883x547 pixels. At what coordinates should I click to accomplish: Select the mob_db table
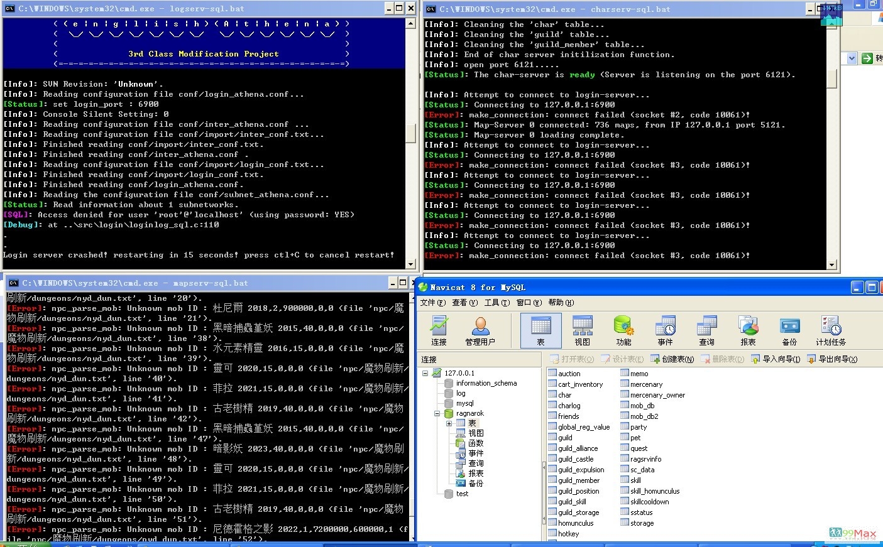coord(638,406)
